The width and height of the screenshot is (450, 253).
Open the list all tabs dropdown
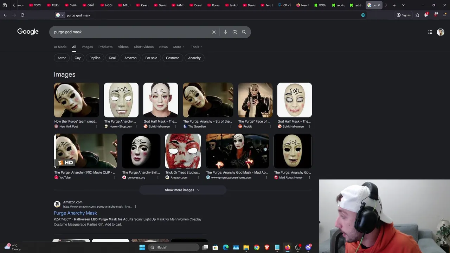[x=404, y=5]
